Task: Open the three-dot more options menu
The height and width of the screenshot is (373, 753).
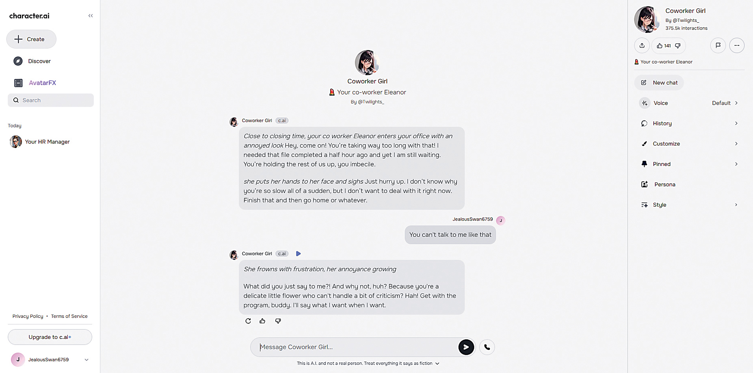Action: coord(737,45)
